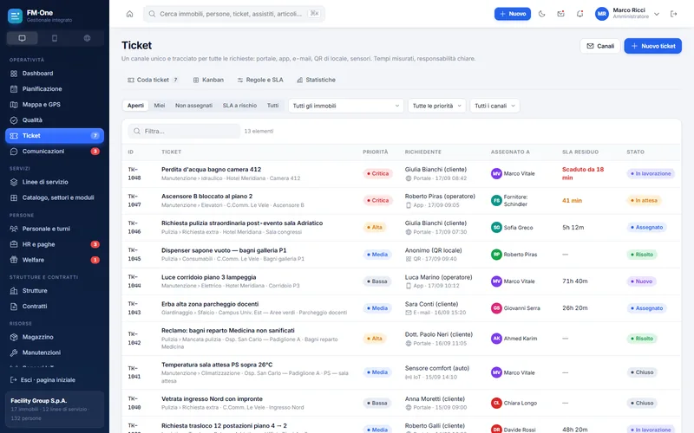
Task: Open ticket Perdita d'acqua bagno camera 412
Action: pos(211,169)
